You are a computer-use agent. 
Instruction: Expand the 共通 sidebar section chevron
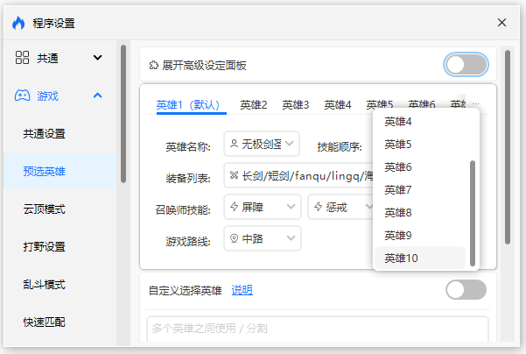coord(98,58)
